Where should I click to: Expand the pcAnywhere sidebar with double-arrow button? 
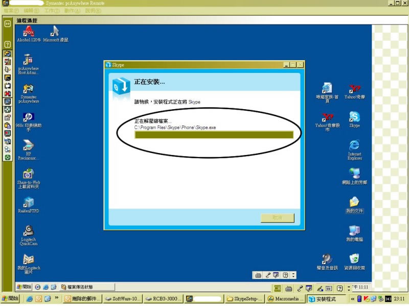[8, 23]
